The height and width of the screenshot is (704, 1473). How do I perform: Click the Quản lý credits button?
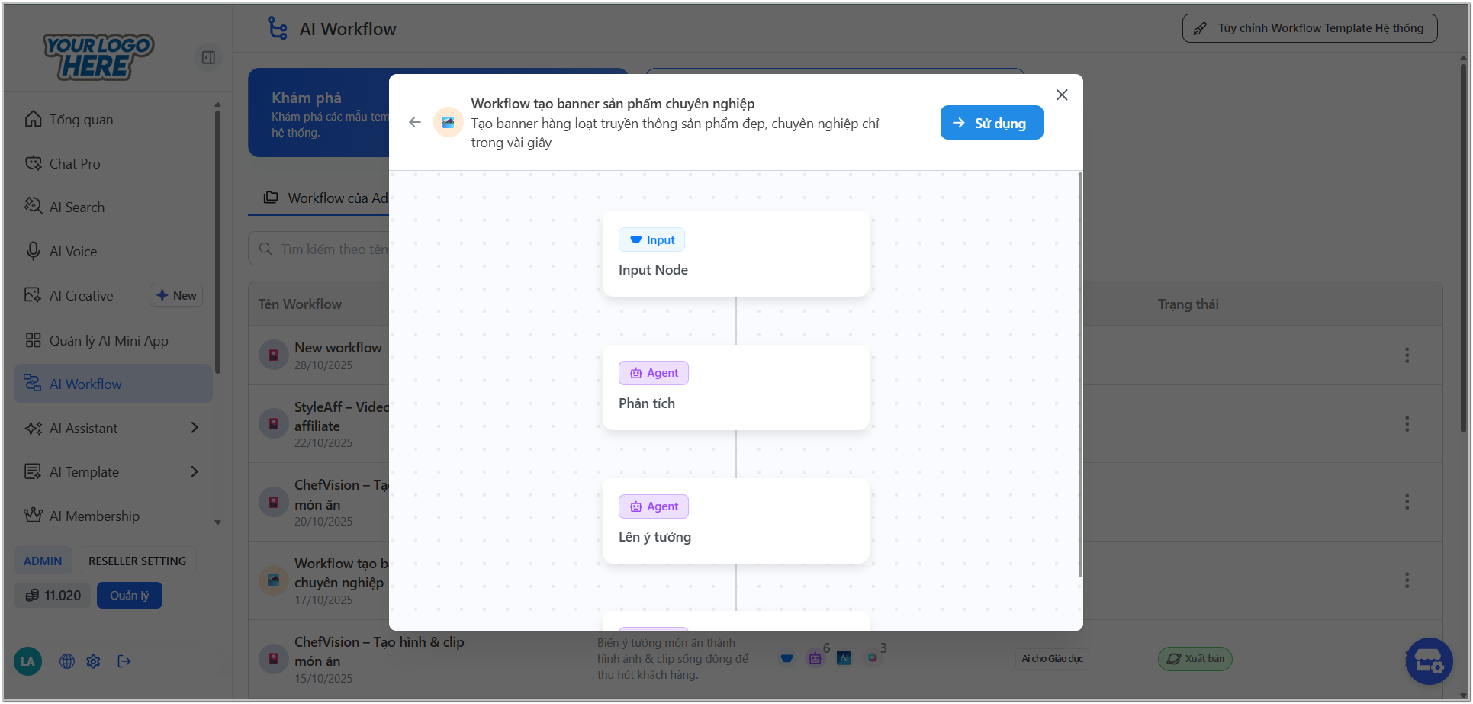click(129, 596)
